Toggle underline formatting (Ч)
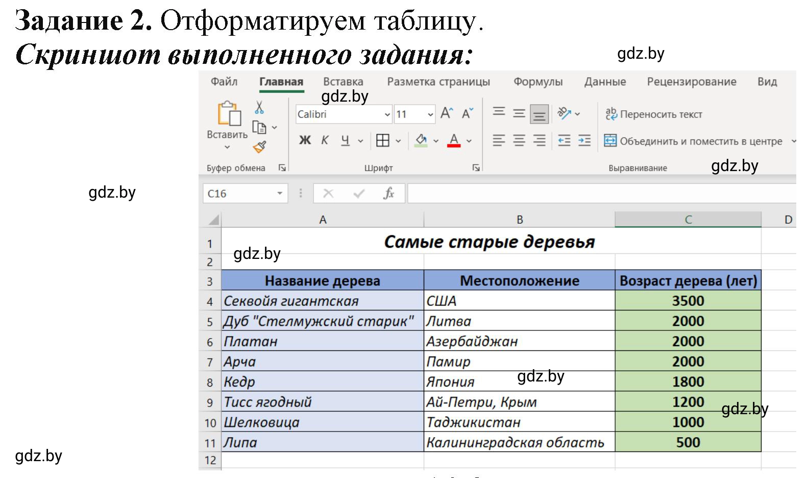This screenshot has height=478, width=807. [345, 140]
